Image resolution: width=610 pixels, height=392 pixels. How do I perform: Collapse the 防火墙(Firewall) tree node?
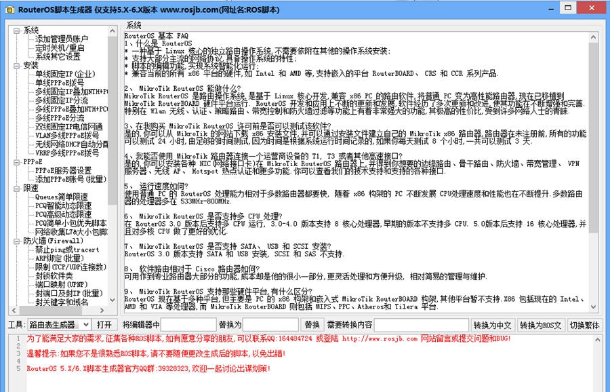coord(17,241)
